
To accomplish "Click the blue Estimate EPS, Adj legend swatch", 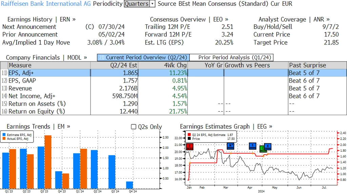I will click(4, 135).
